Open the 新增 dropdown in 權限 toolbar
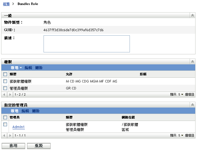 (16, 68)
